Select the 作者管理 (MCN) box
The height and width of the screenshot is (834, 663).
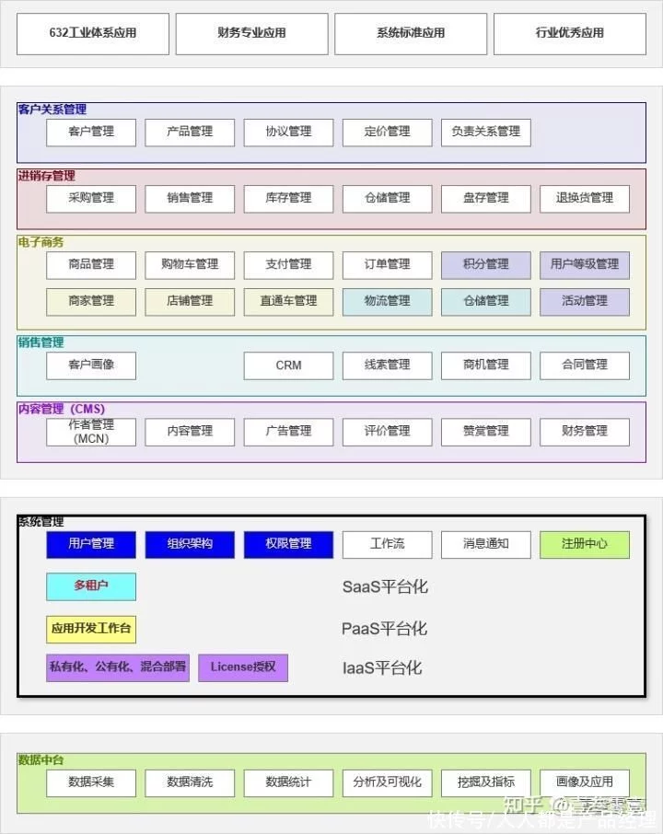(x=91, y=432)
